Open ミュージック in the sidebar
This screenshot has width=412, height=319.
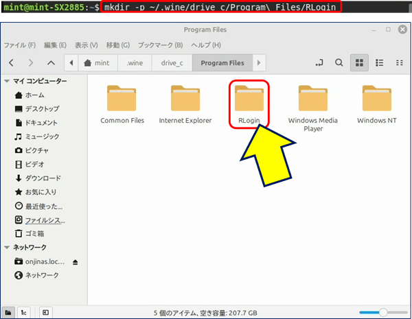pyautogui.click(x=37, y=137)
